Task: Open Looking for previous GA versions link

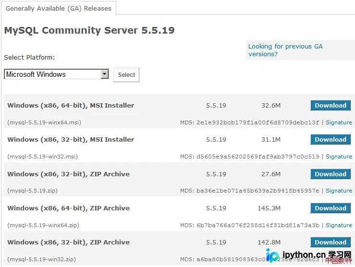Action: (x=285, y=50)
